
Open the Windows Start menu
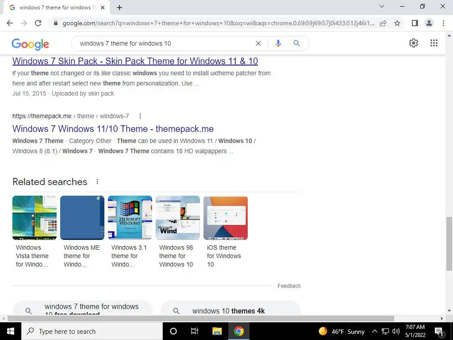click(x=11, y=331)
